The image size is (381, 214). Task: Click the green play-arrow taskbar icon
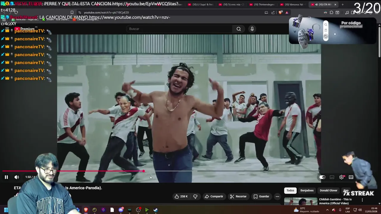(147, 210)
